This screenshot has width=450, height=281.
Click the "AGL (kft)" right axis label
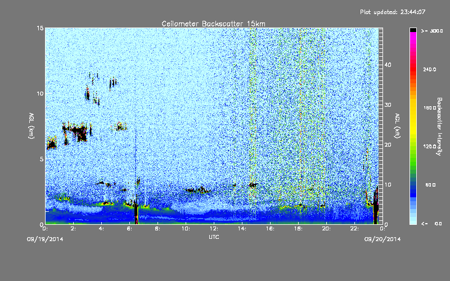(x=397, y=125)
